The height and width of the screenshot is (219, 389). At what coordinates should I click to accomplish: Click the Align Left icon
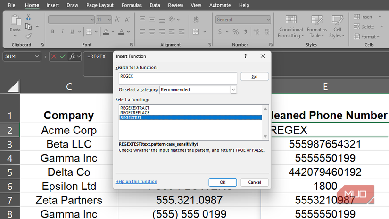tap(142, 31)
